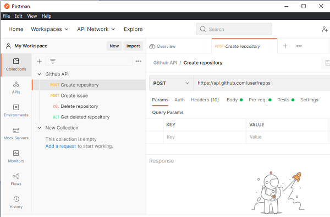Collapse the Github API collection
This screenshot has width=330, height=217.
[x=40, y=74]
